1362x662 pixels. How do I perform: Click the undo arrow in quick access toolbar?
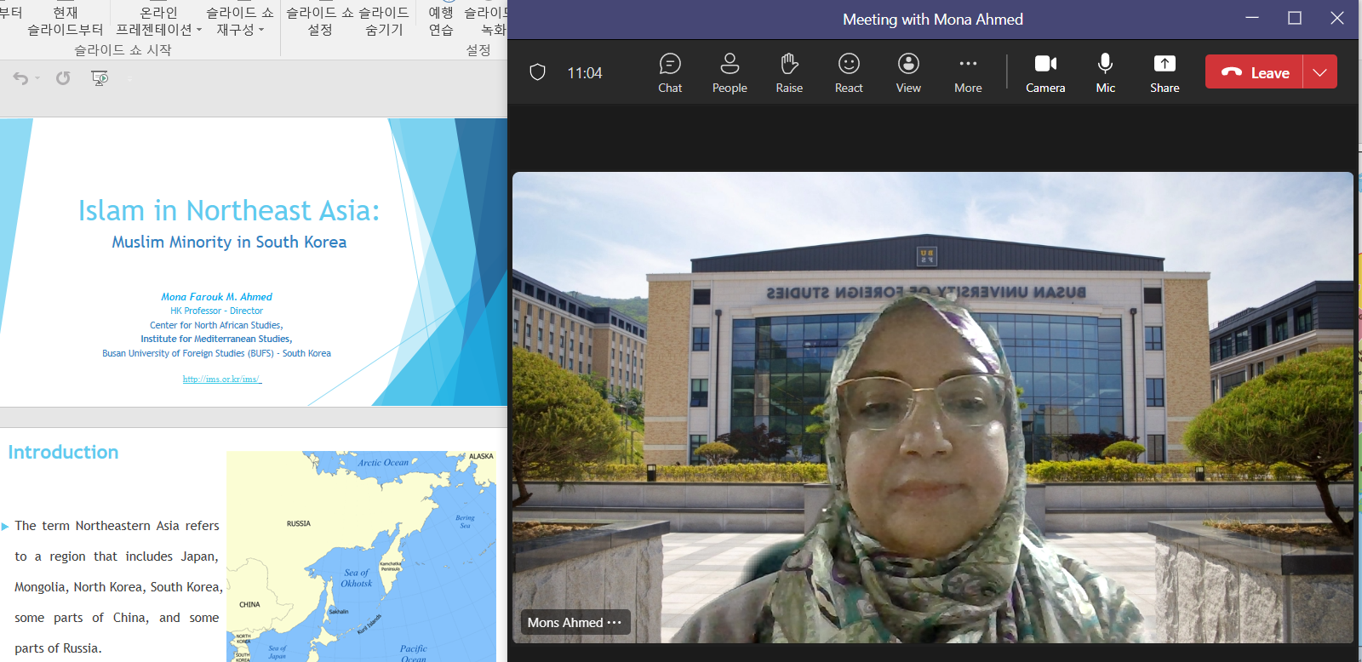[20, 78]
